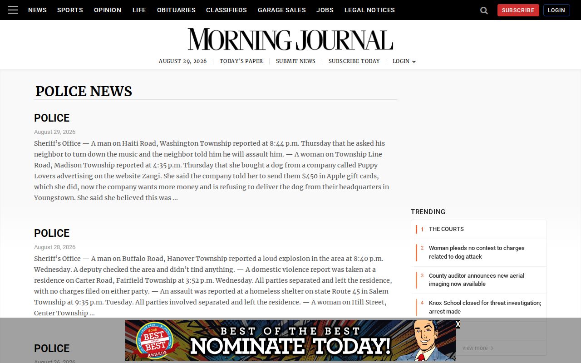The height and width of the screenshot is (363, 581).
Task: Open trending story about dog attack plea
Action: (477, 252)
